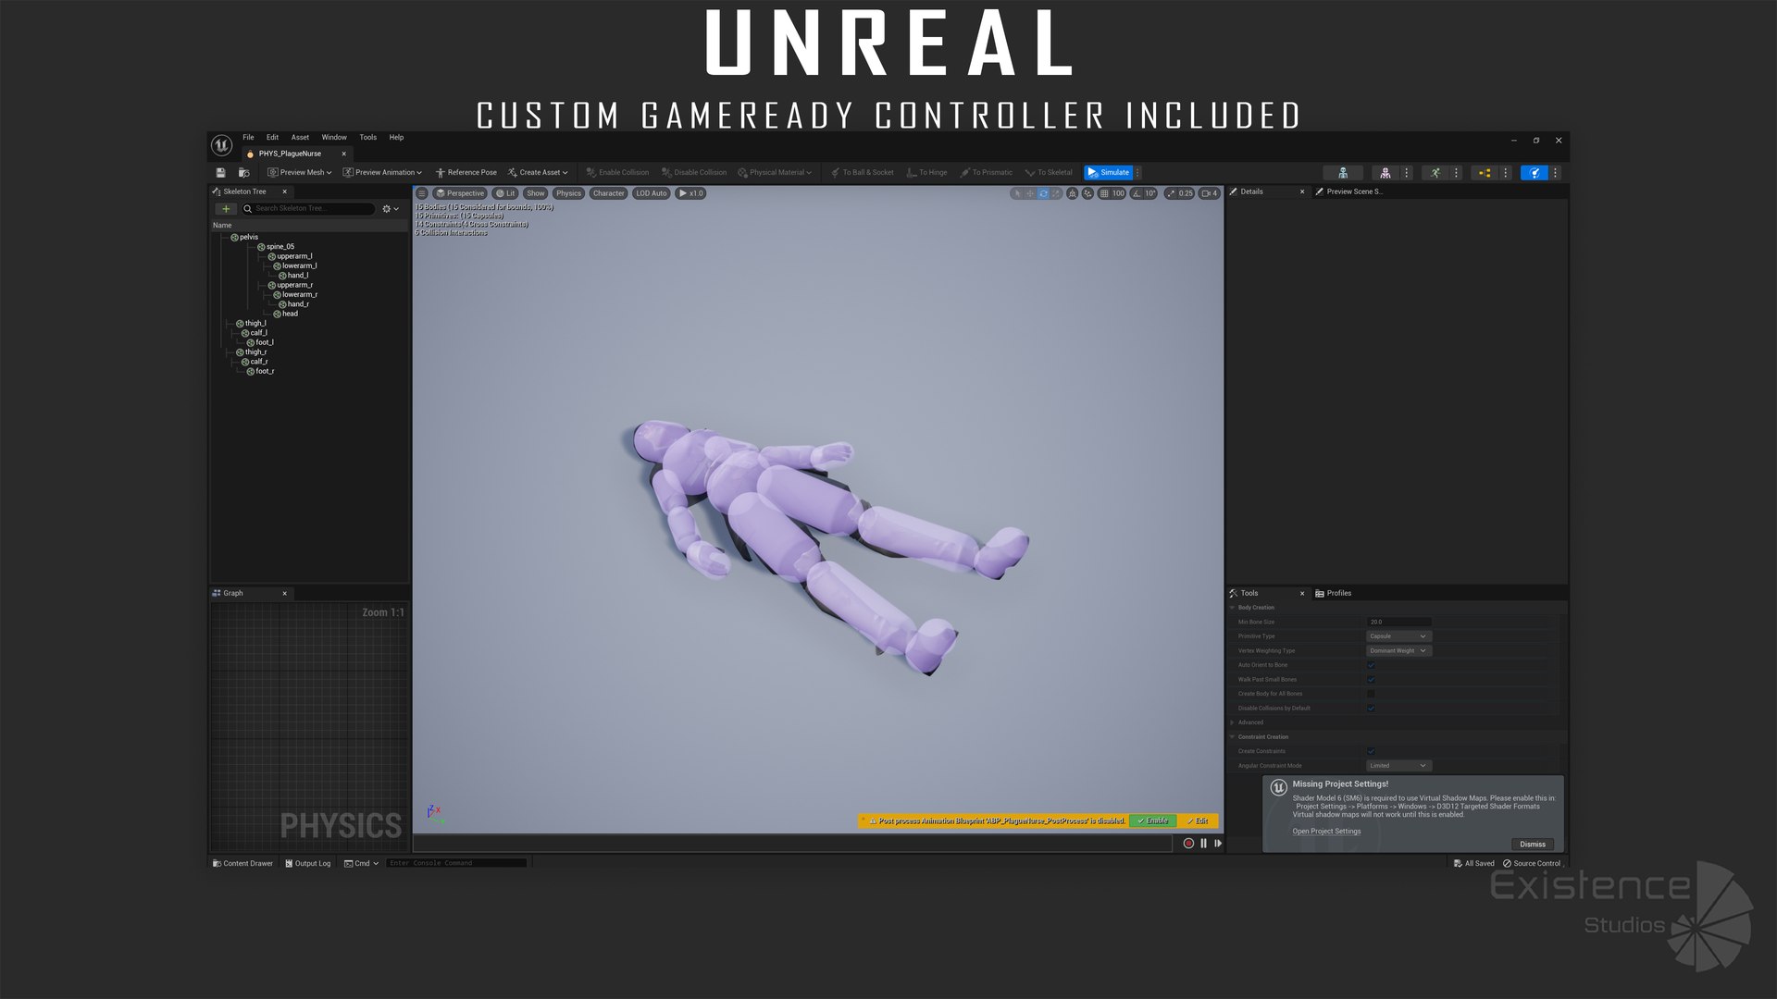Toggle Auto Orient to Bone checkbox
This screenshot has width=1777, height=999.
(x=1371, y=665)
